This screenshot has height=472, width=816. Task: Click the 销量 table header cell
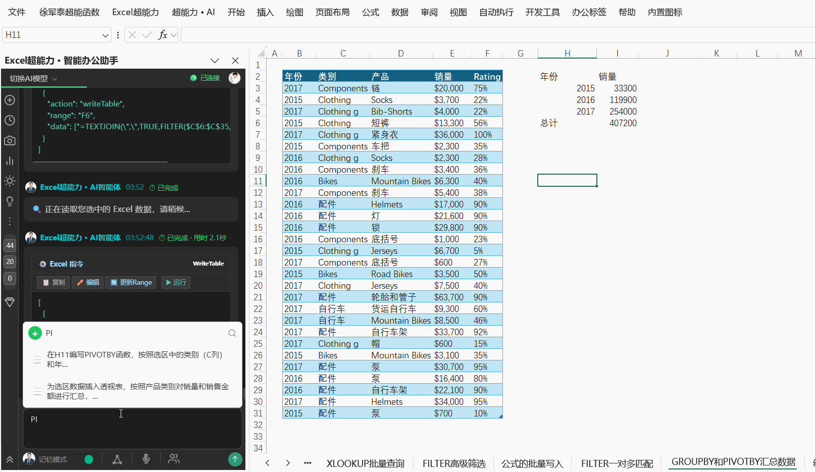[452, 76]
